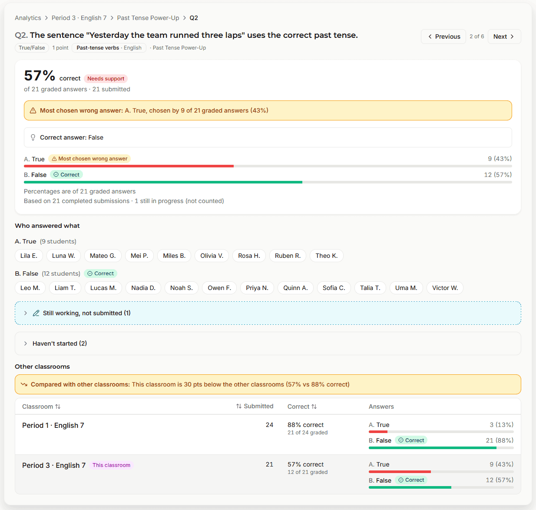The height and width of the screenshot is (510, 536).
Task: Select student chip Mateo G.
Action: 103,256
